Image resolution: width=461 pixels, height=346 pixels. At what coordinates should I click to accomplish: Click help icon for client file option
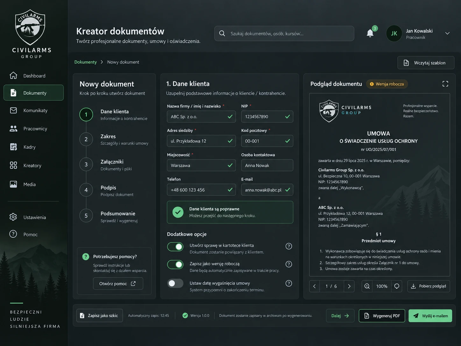289,246
